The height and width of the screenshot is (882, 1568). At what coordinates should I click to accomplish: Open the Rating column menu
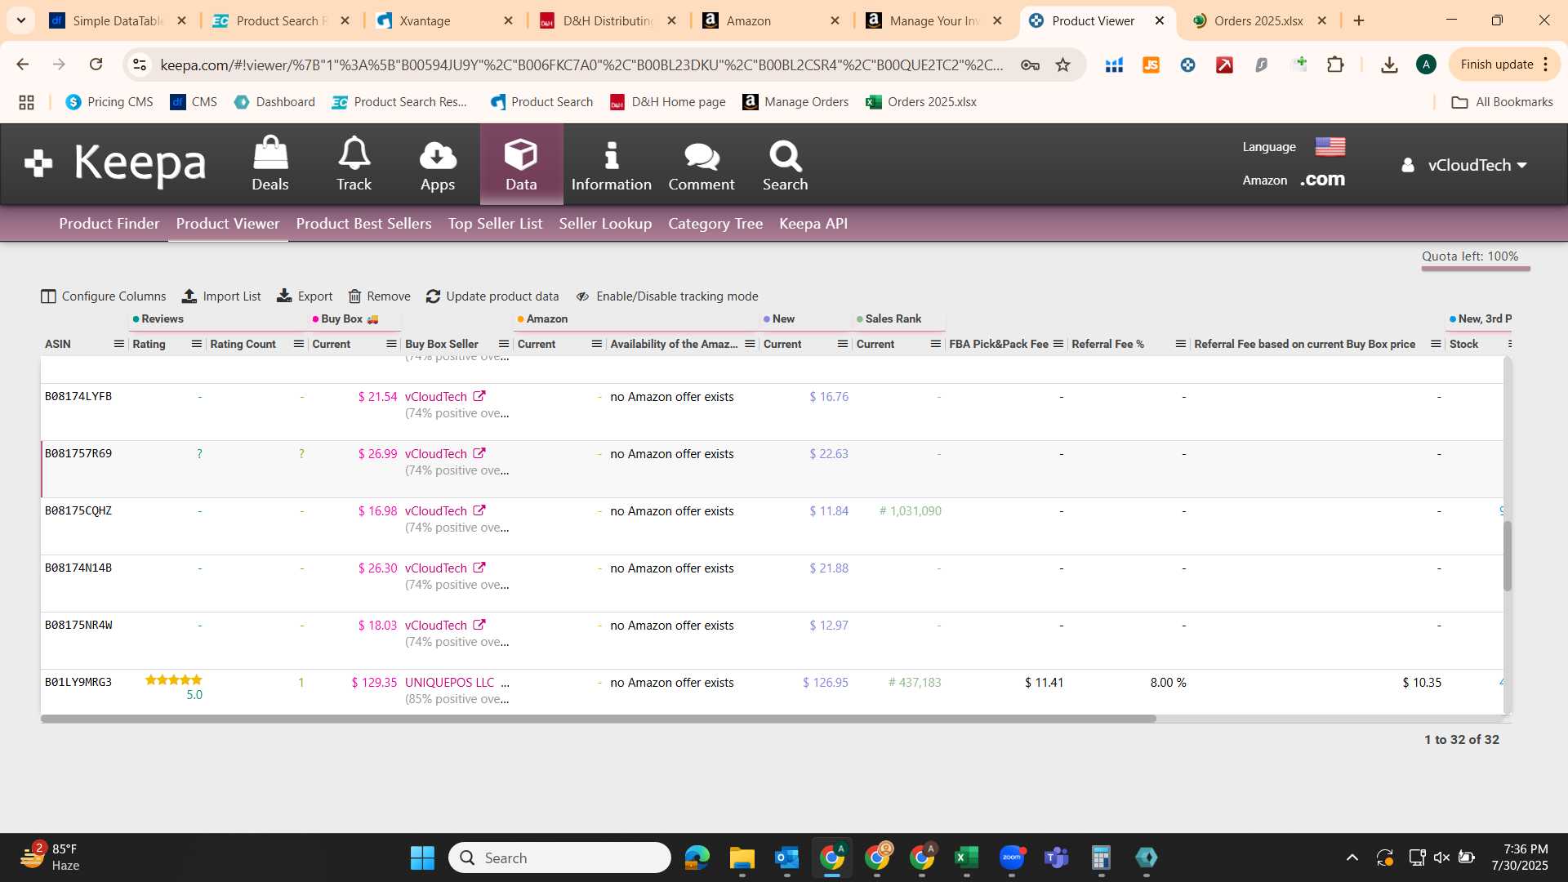click(197, 344)
